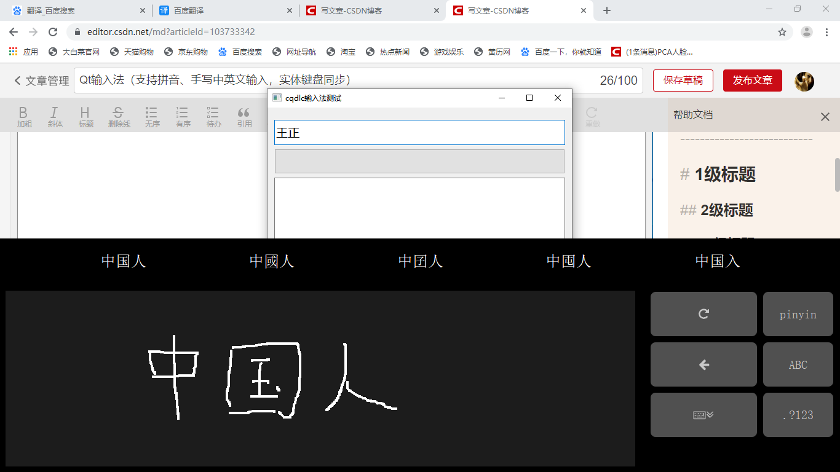Add a todo list using 待办 icon
The height and width of the screenshot is (472, 840).
tap(213, 116)
